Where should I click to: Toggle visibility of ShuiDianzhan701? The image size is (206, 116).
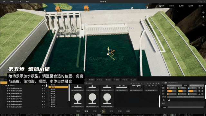[7, 96]
